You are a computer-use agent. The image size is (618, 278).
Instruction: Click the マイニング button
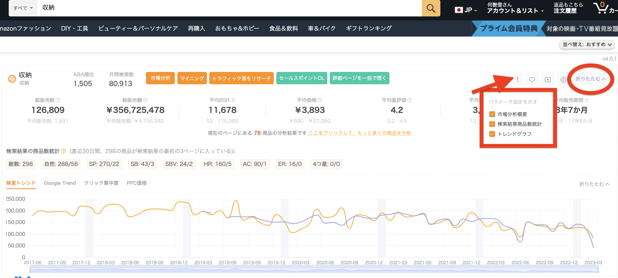(192, 78)
